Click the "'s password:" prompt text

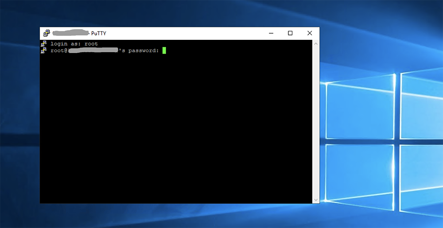tap(139, 51)
